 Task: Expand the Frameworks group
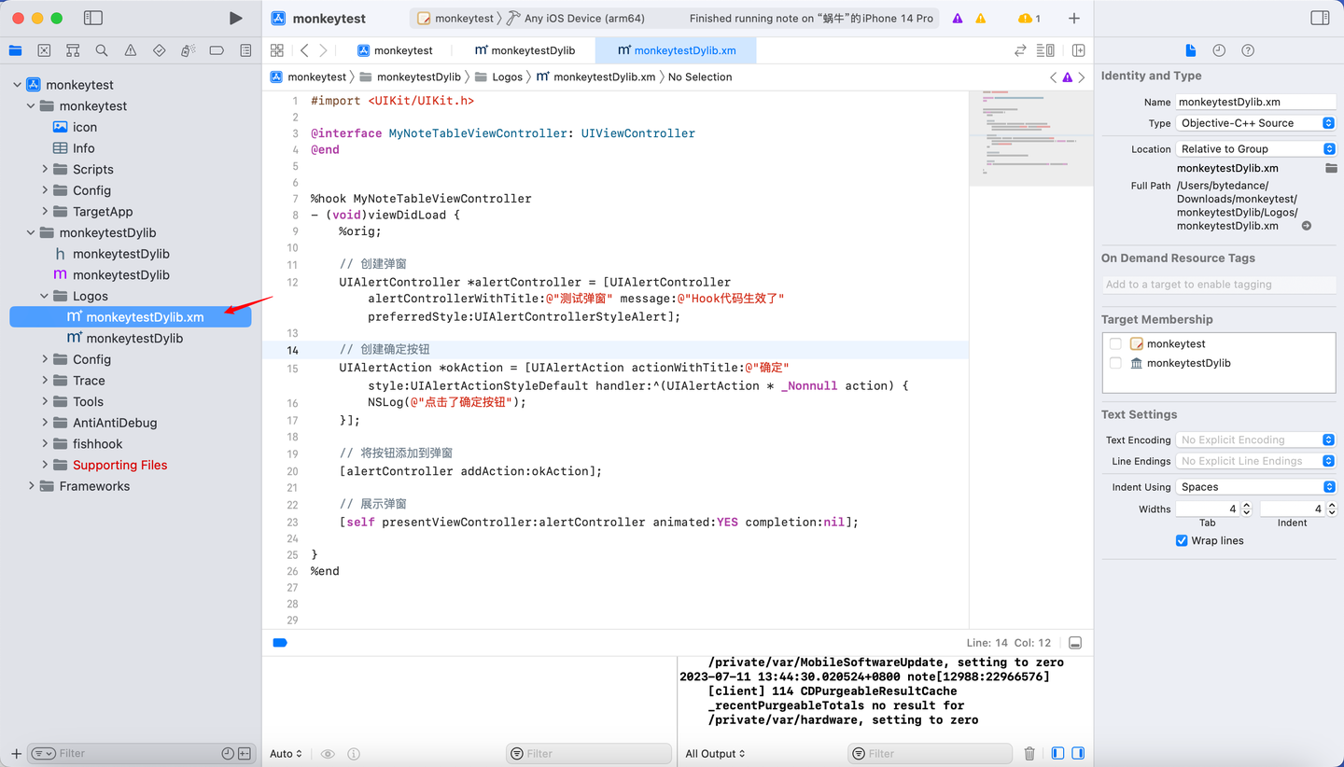tap(31, 485)
